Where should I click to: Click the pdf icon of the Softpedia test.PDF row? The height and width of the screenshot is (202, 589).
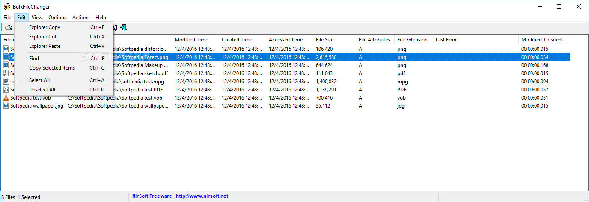6,90
